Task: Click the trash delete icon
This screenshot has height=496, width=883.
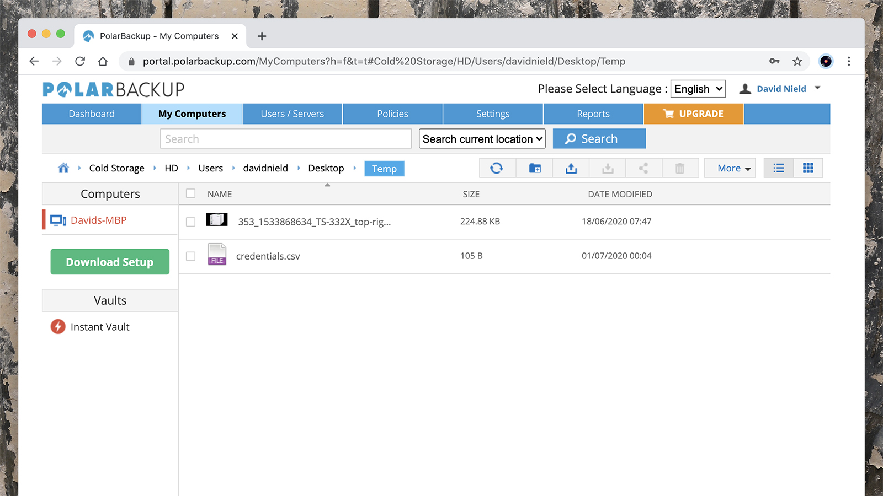Action: [680, 168]
